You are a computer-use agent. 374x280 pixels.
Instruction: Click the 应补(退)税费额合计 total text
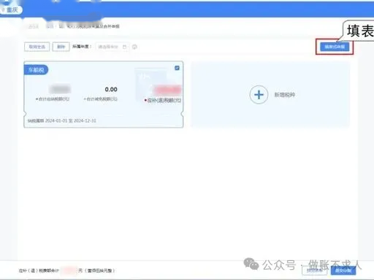click(39, 271)
